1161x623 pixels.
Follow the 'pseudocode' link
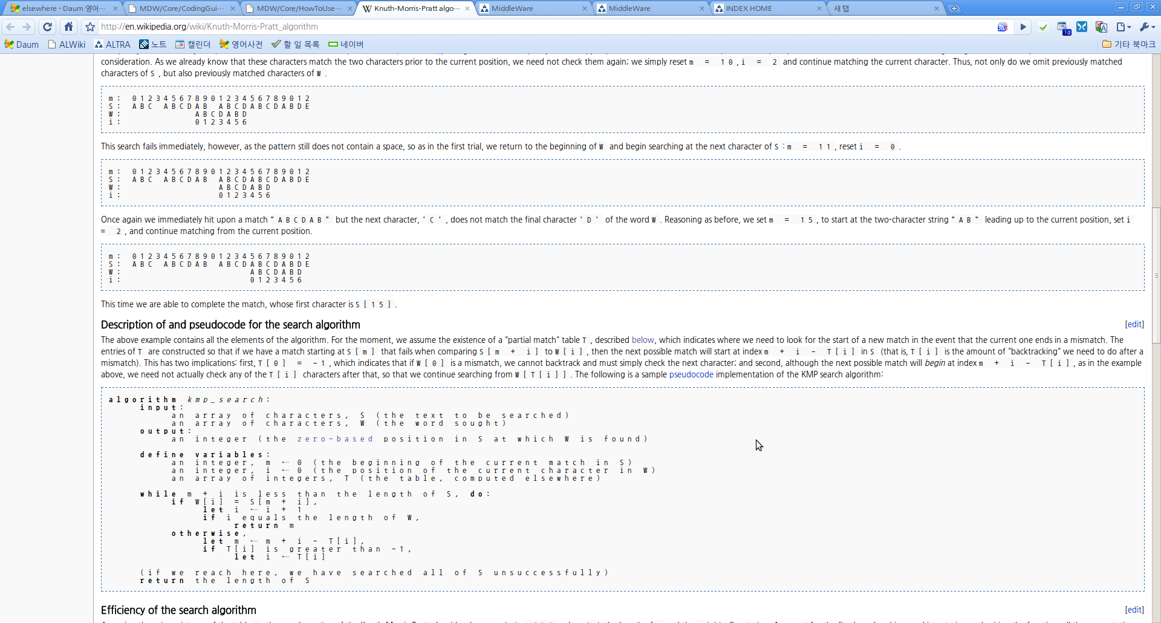691,374
